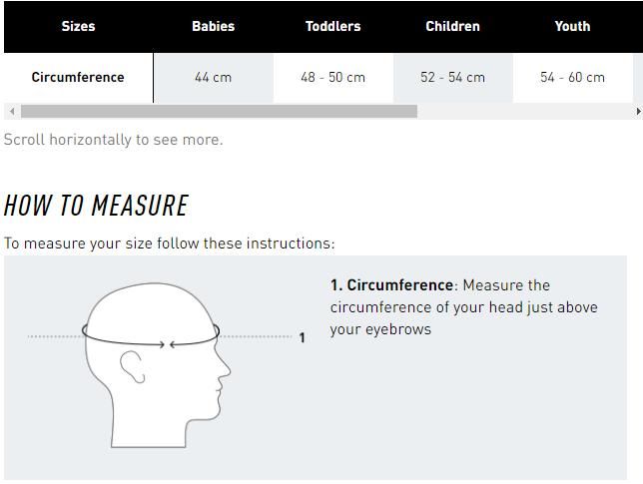Click the measuring tape arrows on the forehead
643x484 pixels.
click(168, 344)
